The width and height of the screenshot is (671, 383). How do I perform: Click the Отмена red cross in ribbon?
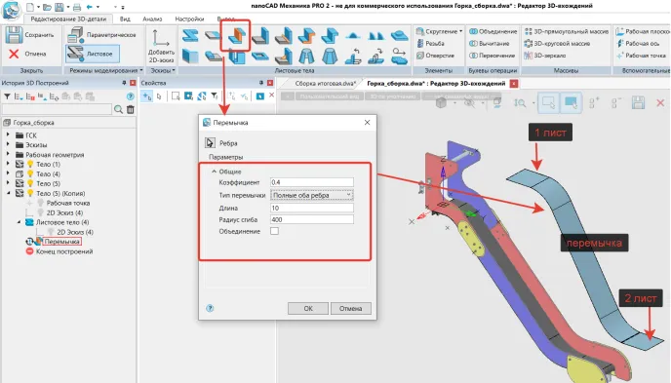point(14,54)
